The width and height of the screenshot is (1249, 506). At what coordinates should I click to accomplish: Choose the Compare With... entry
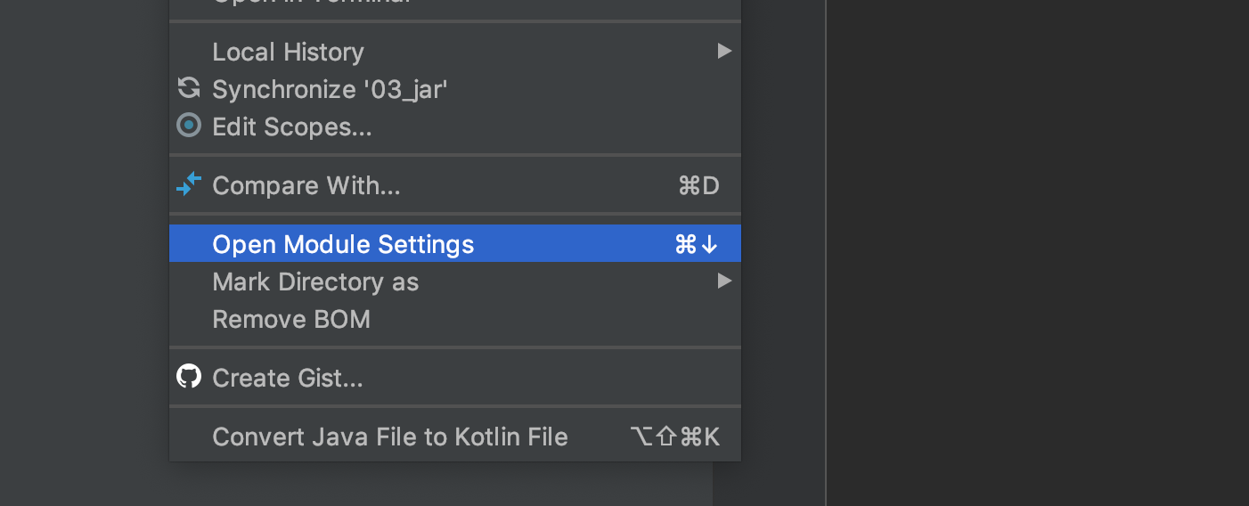pyautogui.click(x=455, y=185)
